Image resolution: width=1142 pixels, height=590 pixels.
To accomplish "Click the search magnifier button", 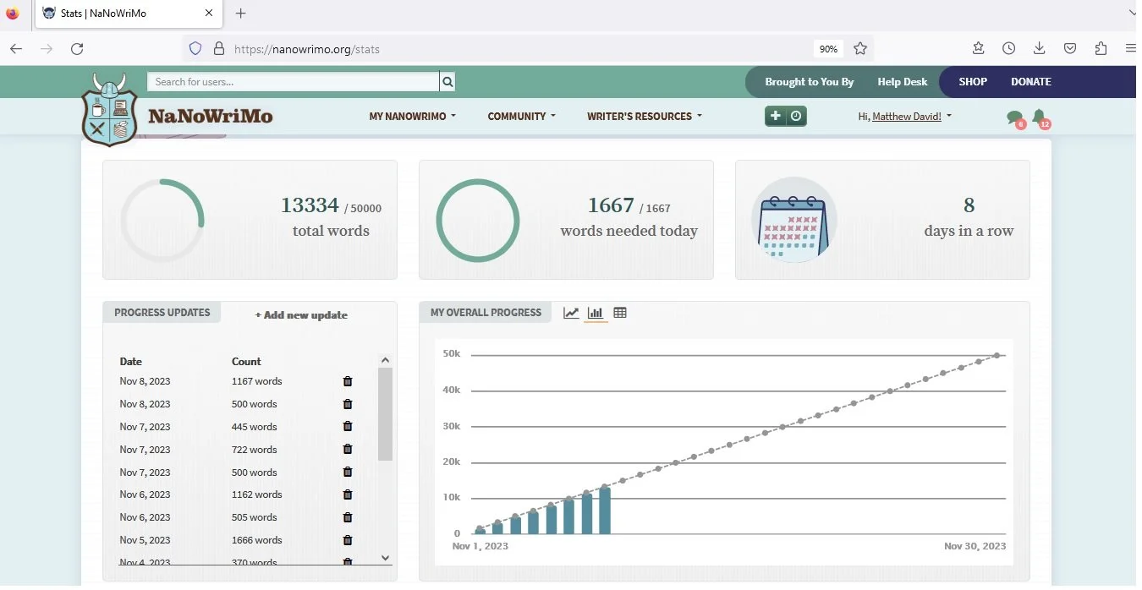I will pos(447,82).
